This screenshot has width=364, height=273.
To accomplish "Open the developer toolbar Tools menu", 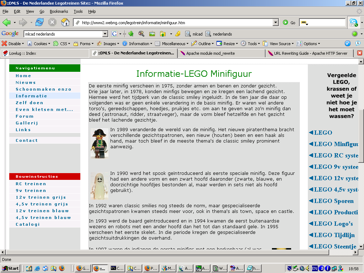I will tap(250, 44).
